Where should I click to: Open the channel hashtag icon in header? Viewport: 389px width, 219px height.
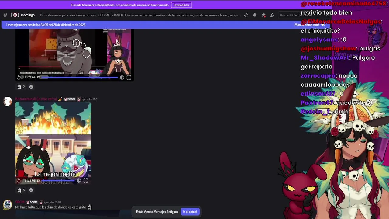[x=5, y=15]
